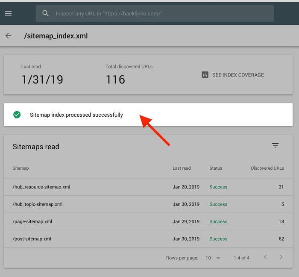Click the green success checkmark icon
299x277 pixels.
pos(17,115)
